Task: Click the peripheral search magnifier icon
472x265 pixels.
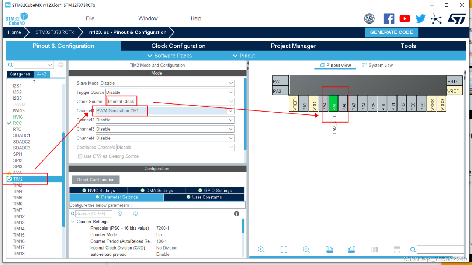Action: [x=10, y=65]
